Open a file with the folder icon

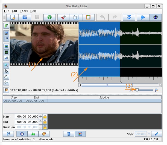pyautogui.click(x=25, y=17)
